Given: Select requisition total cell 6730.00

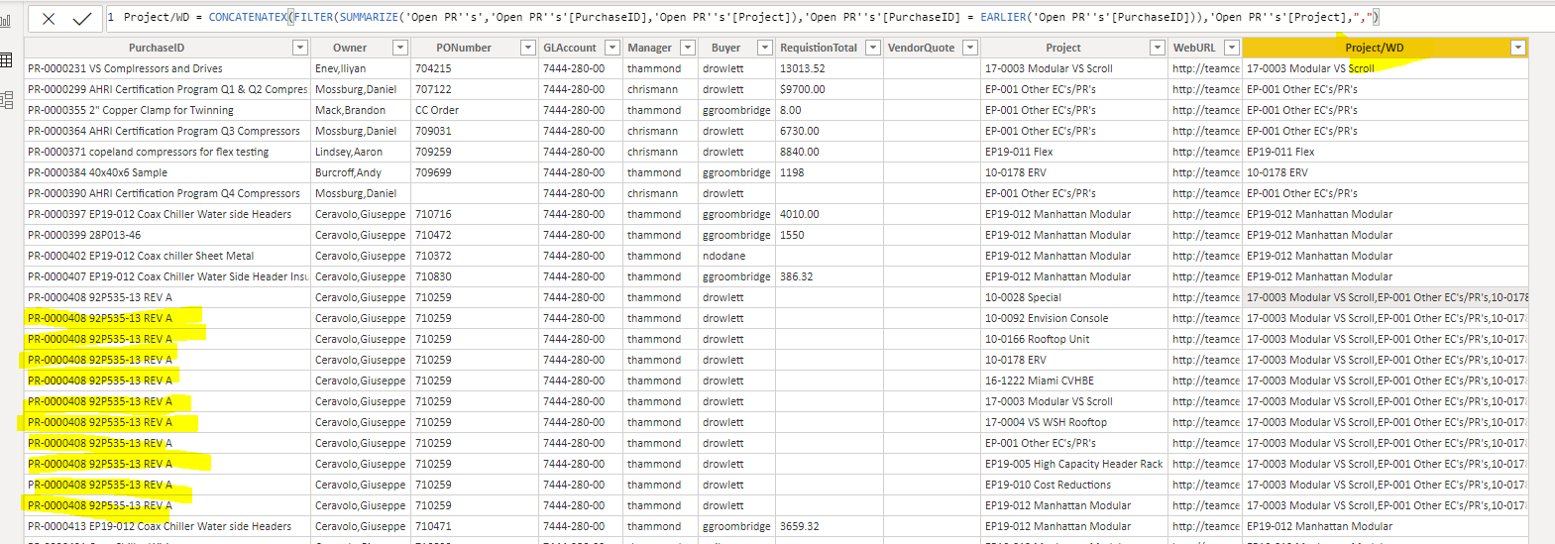Looking at the screenshot, I should point(829,131).
